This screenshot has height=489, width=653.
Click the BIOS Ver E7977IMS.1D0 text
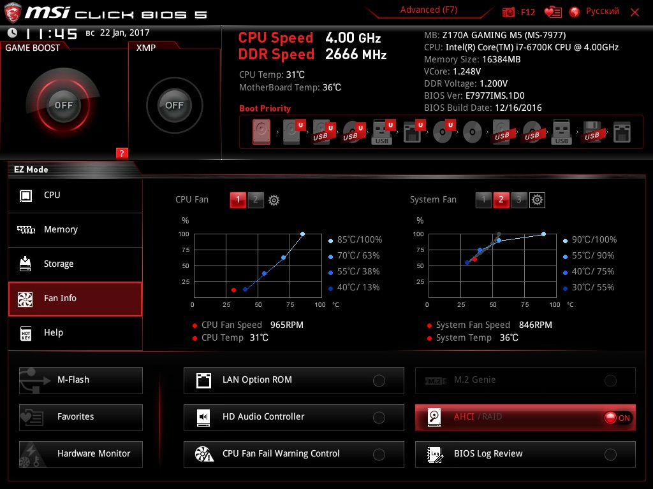(x=474, y=96)
